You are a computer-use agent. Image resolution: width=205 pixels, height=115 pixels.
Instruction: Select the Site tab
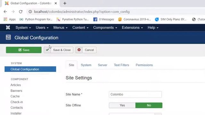click(71, 65)
